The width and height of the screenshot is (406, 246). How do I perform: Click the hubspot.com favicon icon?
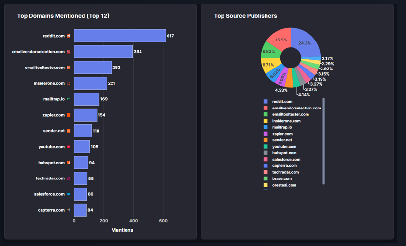[69, 163]
